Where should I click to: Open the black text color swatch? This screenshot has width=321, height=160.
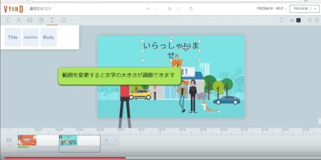pyautogui.click(x=298, y=20)
